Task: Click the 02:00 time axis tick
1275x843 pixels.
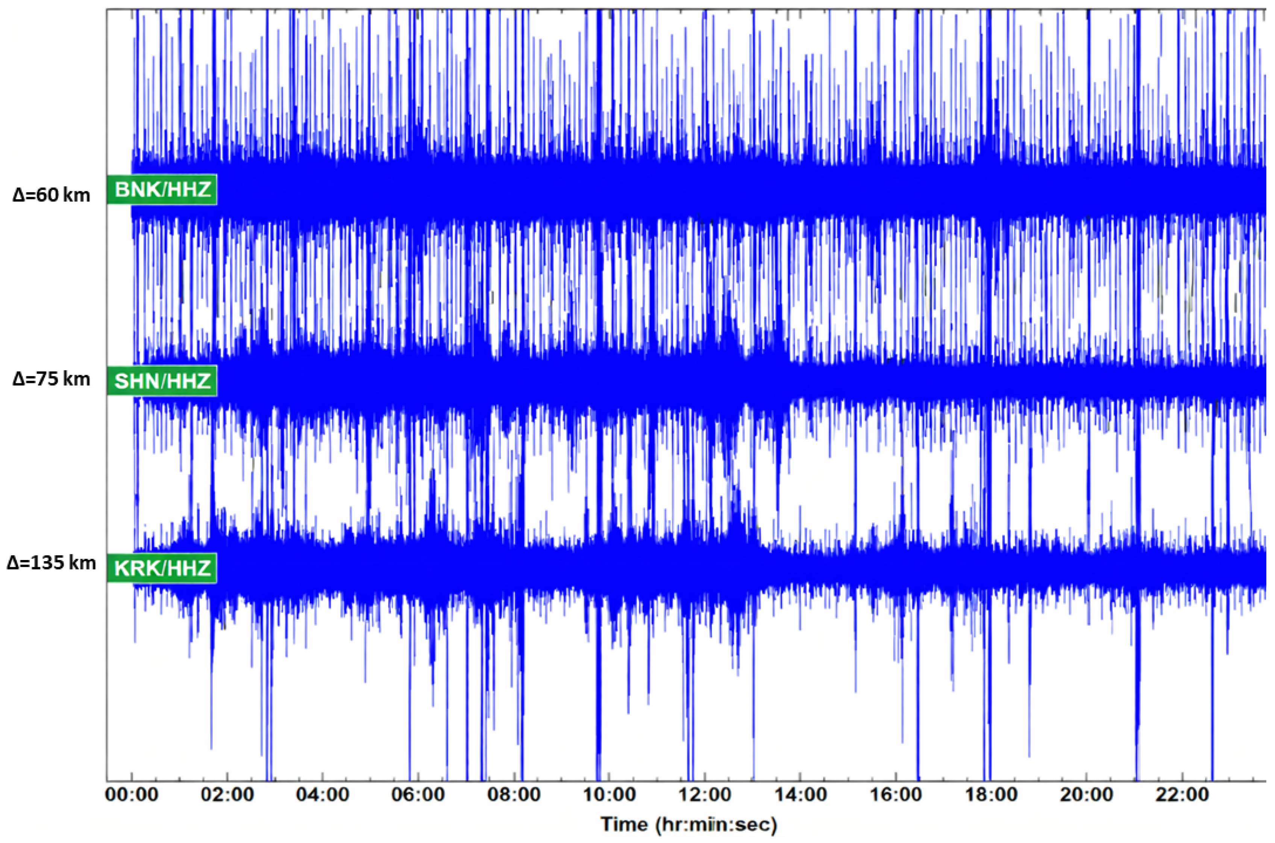Action: click(227, 795)
